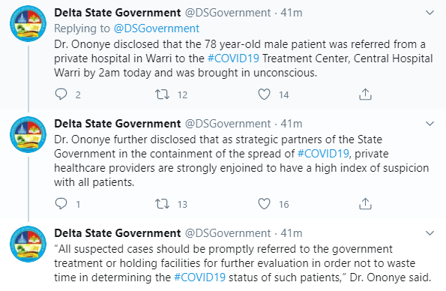
Task: Reply to the strategic partners tweet
Action: 61,203
